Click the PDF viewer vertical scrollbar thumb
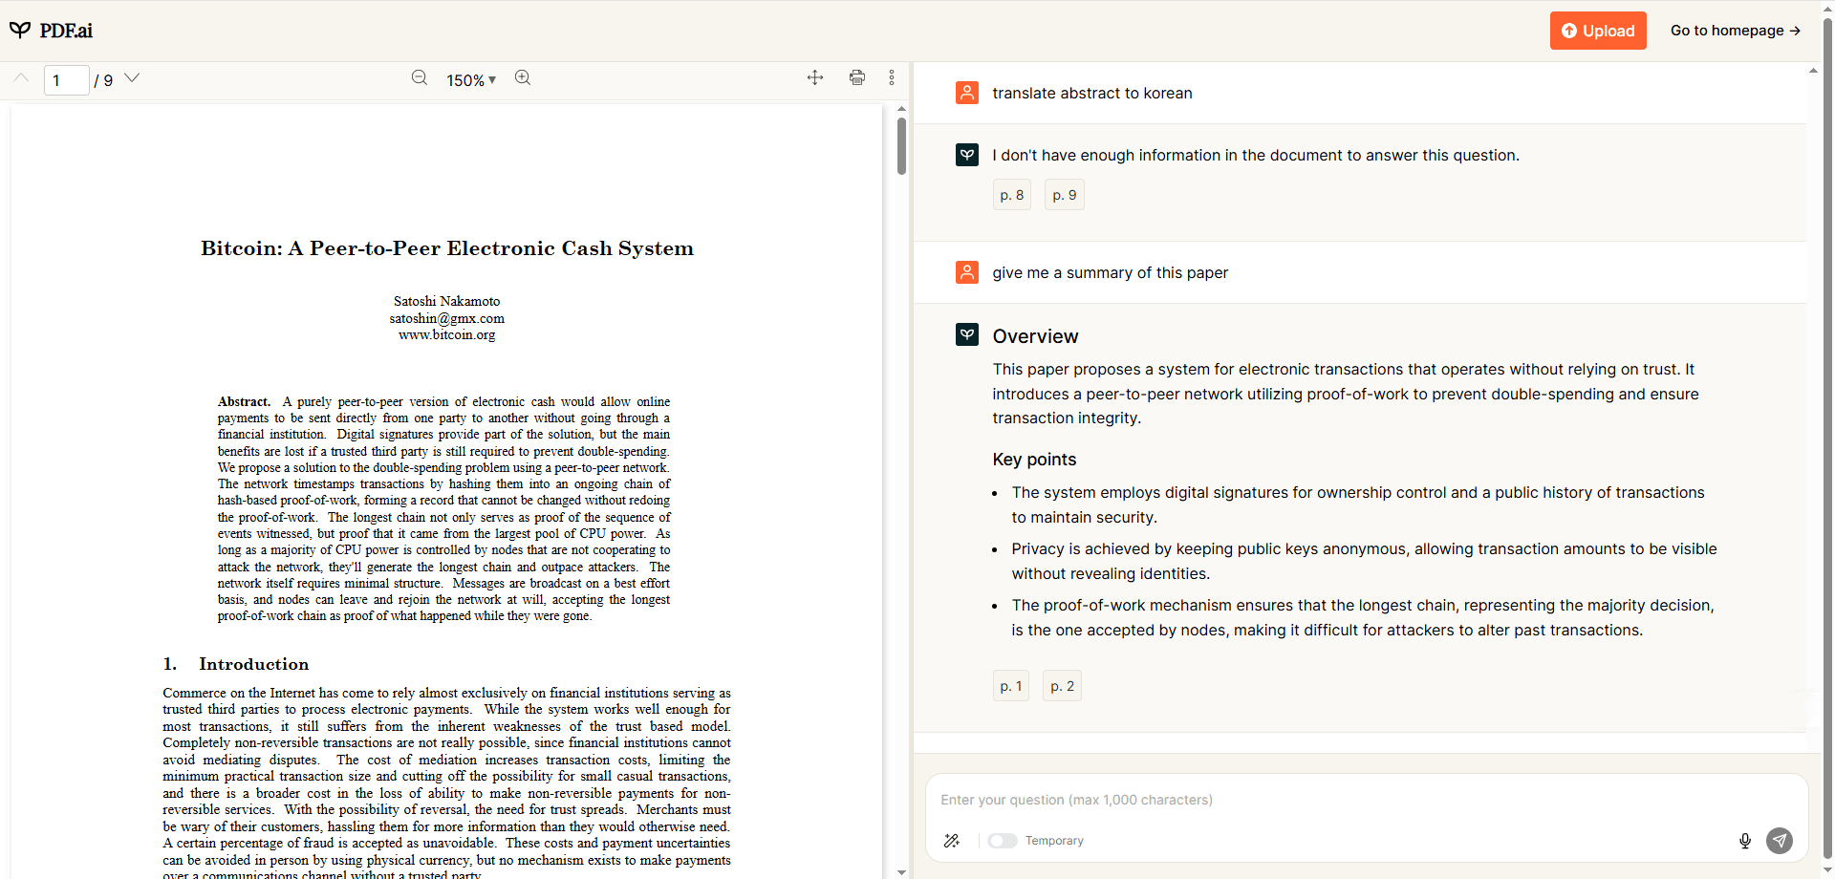This screenshot has height=879, width=1835. point(901,145)
